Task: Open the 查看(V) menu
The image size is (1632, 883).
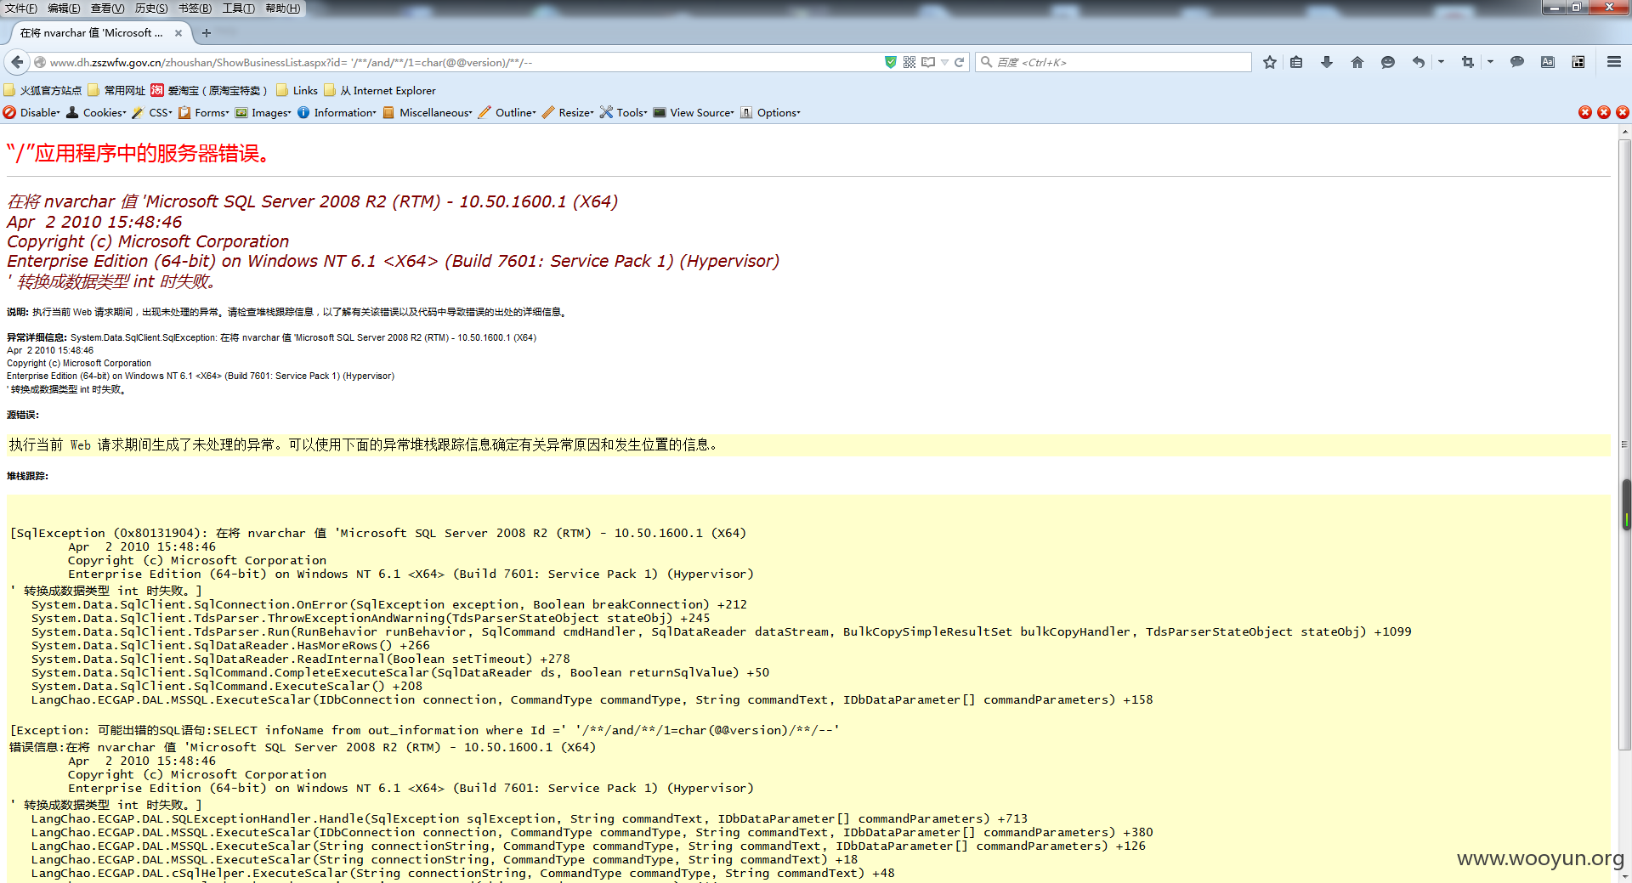Action: (x=107, y=8)
